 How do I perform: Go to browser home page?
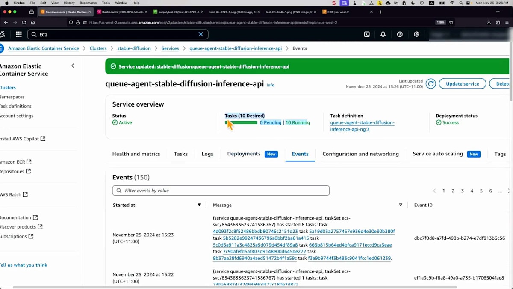(x=33, y=22)
